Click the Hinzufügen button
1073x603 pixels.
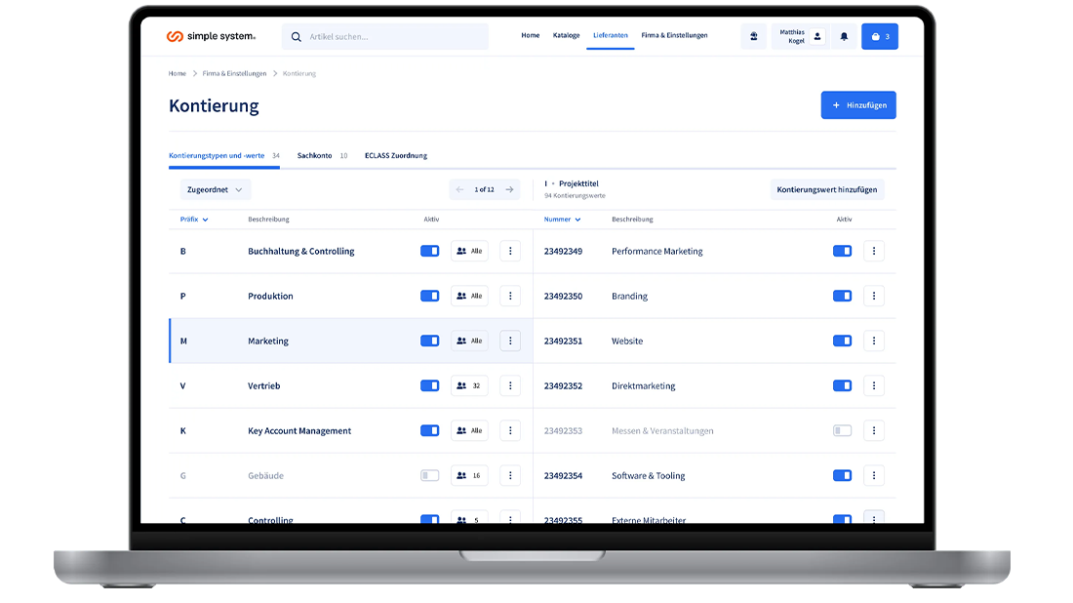[x=858, y=105]
